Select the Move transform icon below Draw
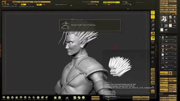The image size is (180, 101). pos(153,21)
